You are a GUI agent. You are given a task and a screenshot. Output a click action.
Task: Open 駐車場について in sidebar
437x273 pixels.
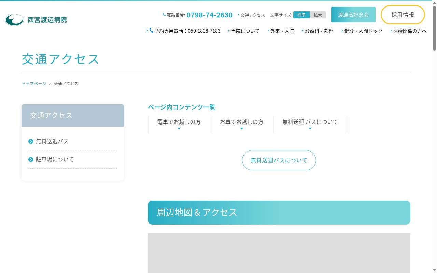[55, 159]
